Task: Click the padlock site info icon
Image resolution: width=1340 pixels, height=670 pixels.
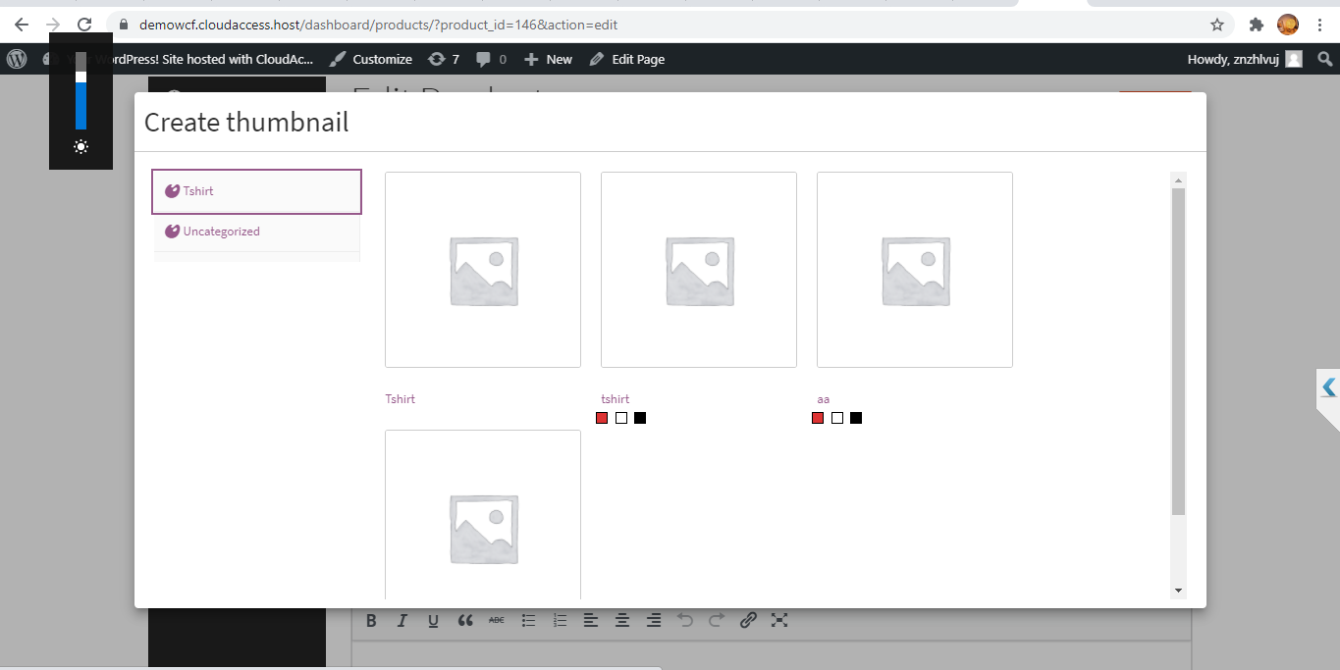Action: coord(124,25)
